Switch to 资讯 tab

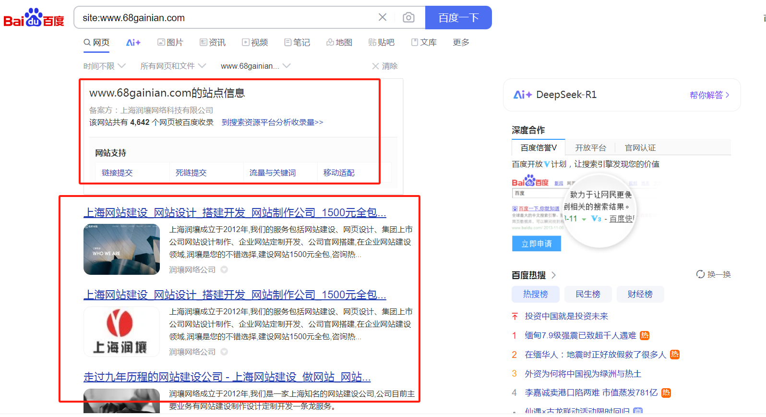pyautogui.click(x=213, y=42)
